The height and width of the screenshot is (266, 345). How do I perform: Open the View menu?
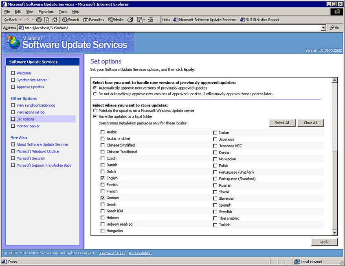(30, 12)
